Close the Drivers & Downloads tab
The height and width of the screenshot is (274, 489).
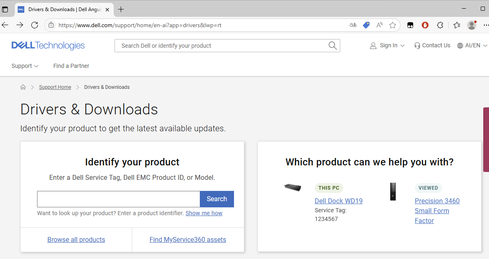click(107, 9)
